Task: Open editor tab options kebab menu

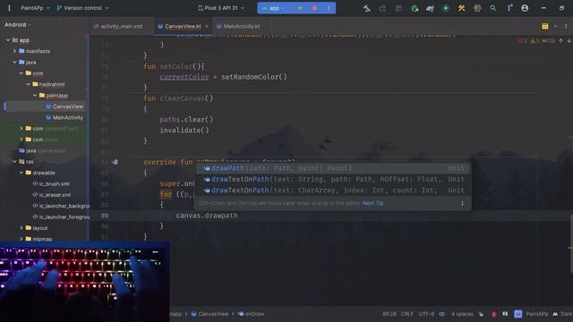Action: coord(566,26)
